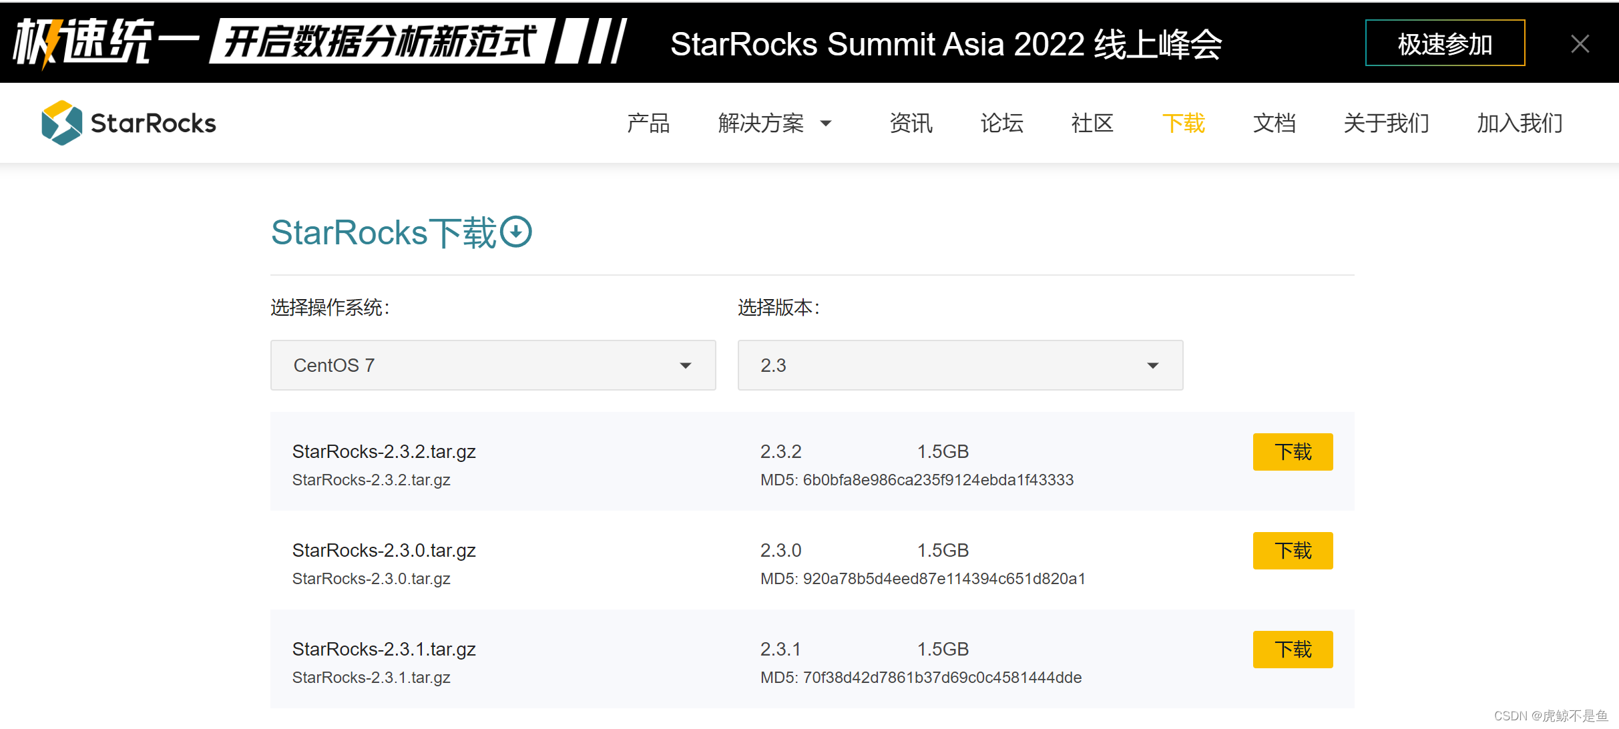Open the 文档 navigation item
Screen dimensions: 1619x729
[1274, 124]
